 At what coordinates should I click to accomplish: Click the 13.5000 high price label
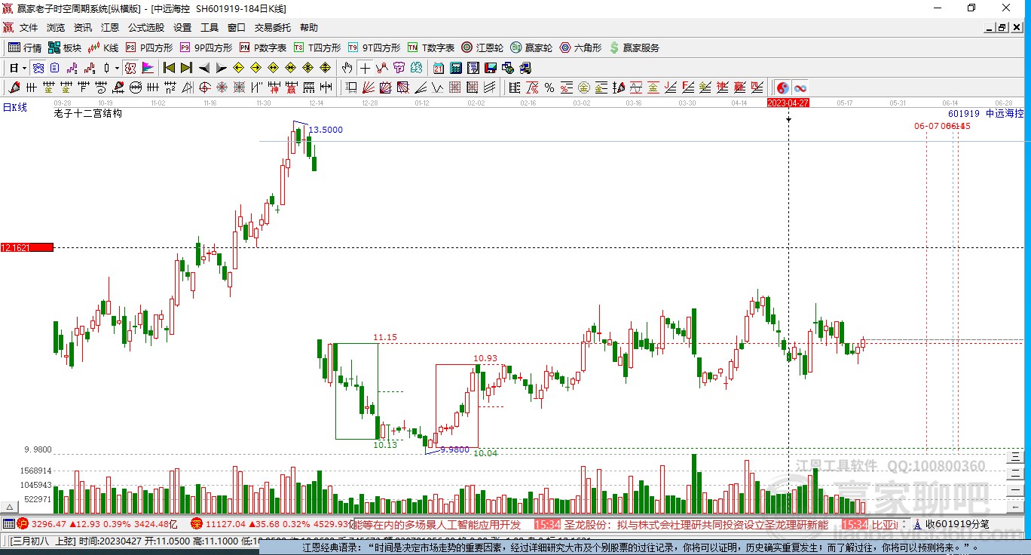tap(326, 130)
